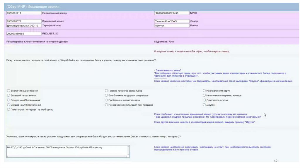The image size is (300, 168).
Task: Pick 'Проблема с оплатой связи' reason
Action: pyautogui.click(x=106, y=100)
